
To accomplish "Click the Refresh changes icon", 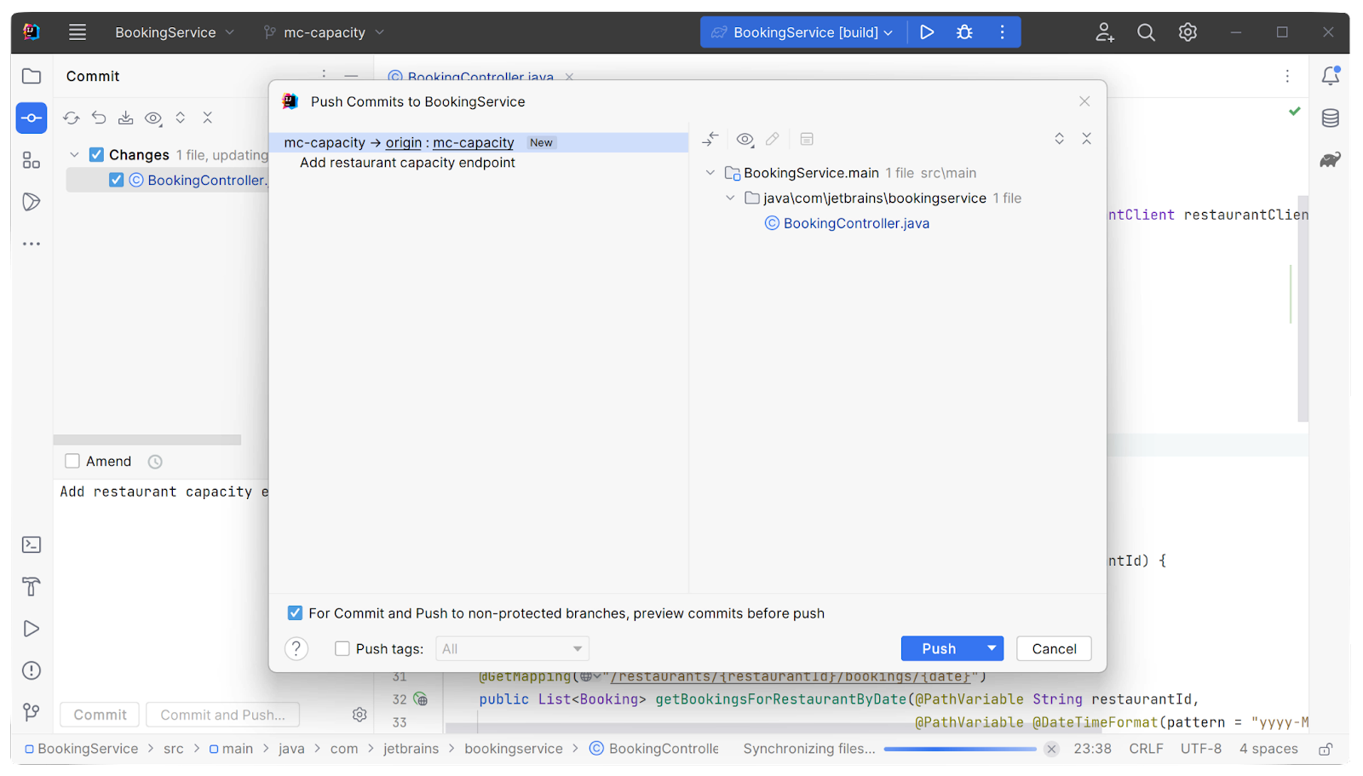I will pyautogui.click(x=72, y=118).
